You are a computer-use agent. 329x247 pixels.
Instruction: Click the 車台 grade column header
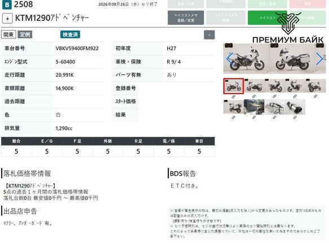[x=199, y=141]
